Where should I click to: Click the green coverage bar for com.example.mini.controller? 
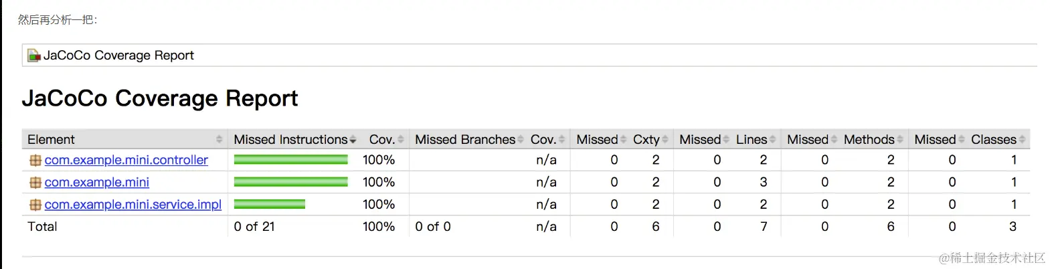290,160
